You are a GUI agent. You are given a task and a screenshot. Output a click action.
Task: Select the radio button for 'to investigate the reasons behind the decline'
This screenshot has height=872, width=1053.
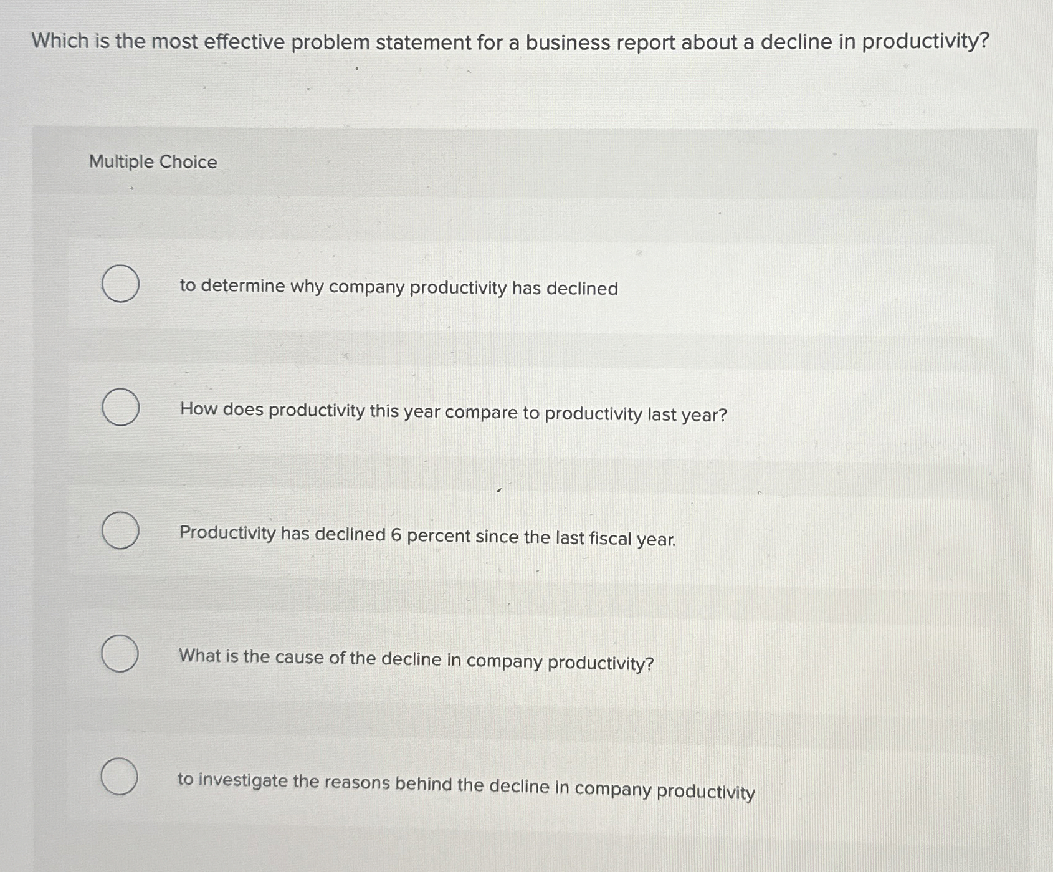[x=119, y=777]
